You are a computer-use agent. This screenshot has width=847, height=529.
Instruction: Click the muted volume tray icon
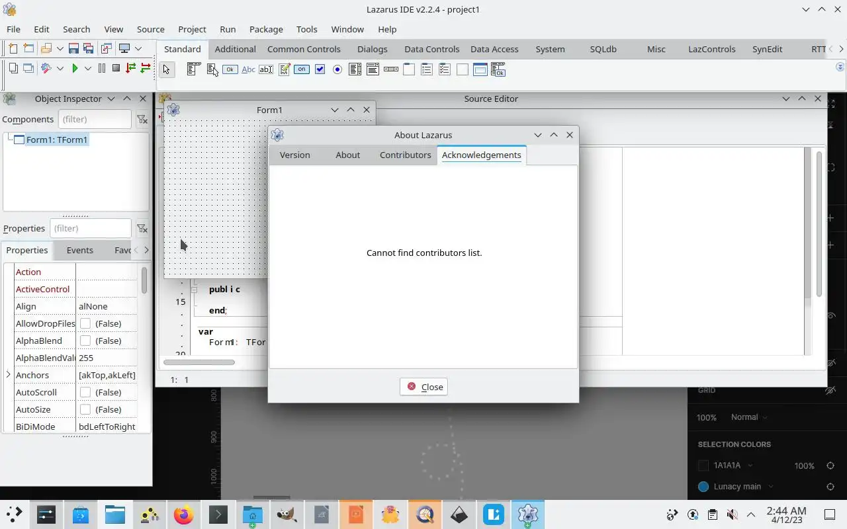pos(731,514)
